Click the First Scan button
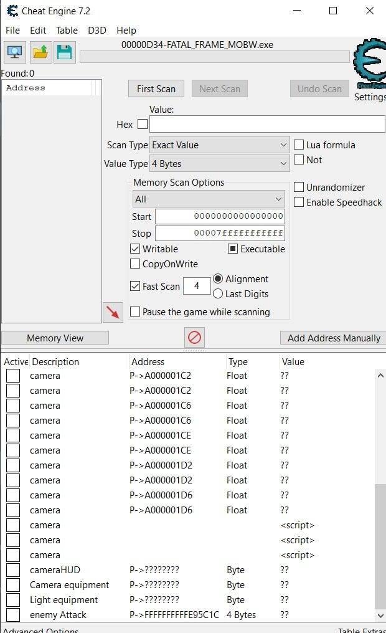The image size is (386, 633). (x=156, y=89)
